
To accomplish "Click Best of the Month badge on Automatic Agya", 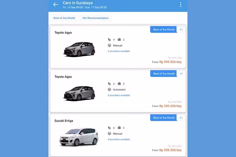I will tap(164, 74).
